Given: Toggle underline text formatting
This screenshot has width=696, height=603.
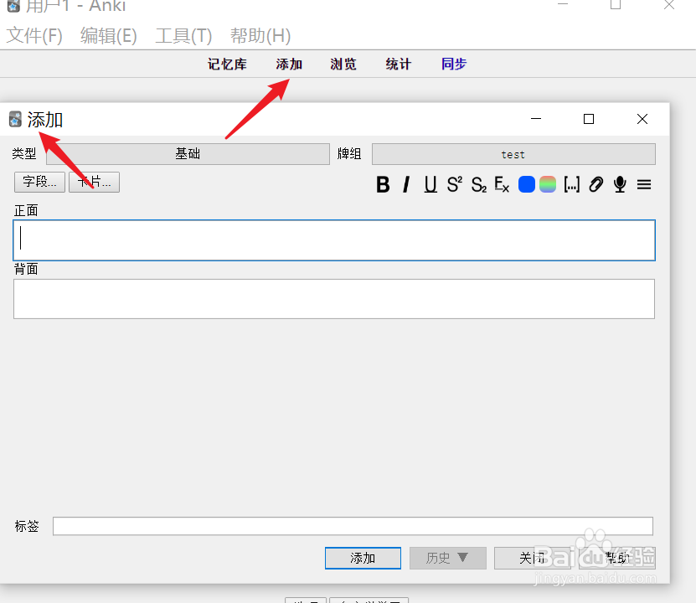Looking at the screenshot, I should [x=430, y=184].
